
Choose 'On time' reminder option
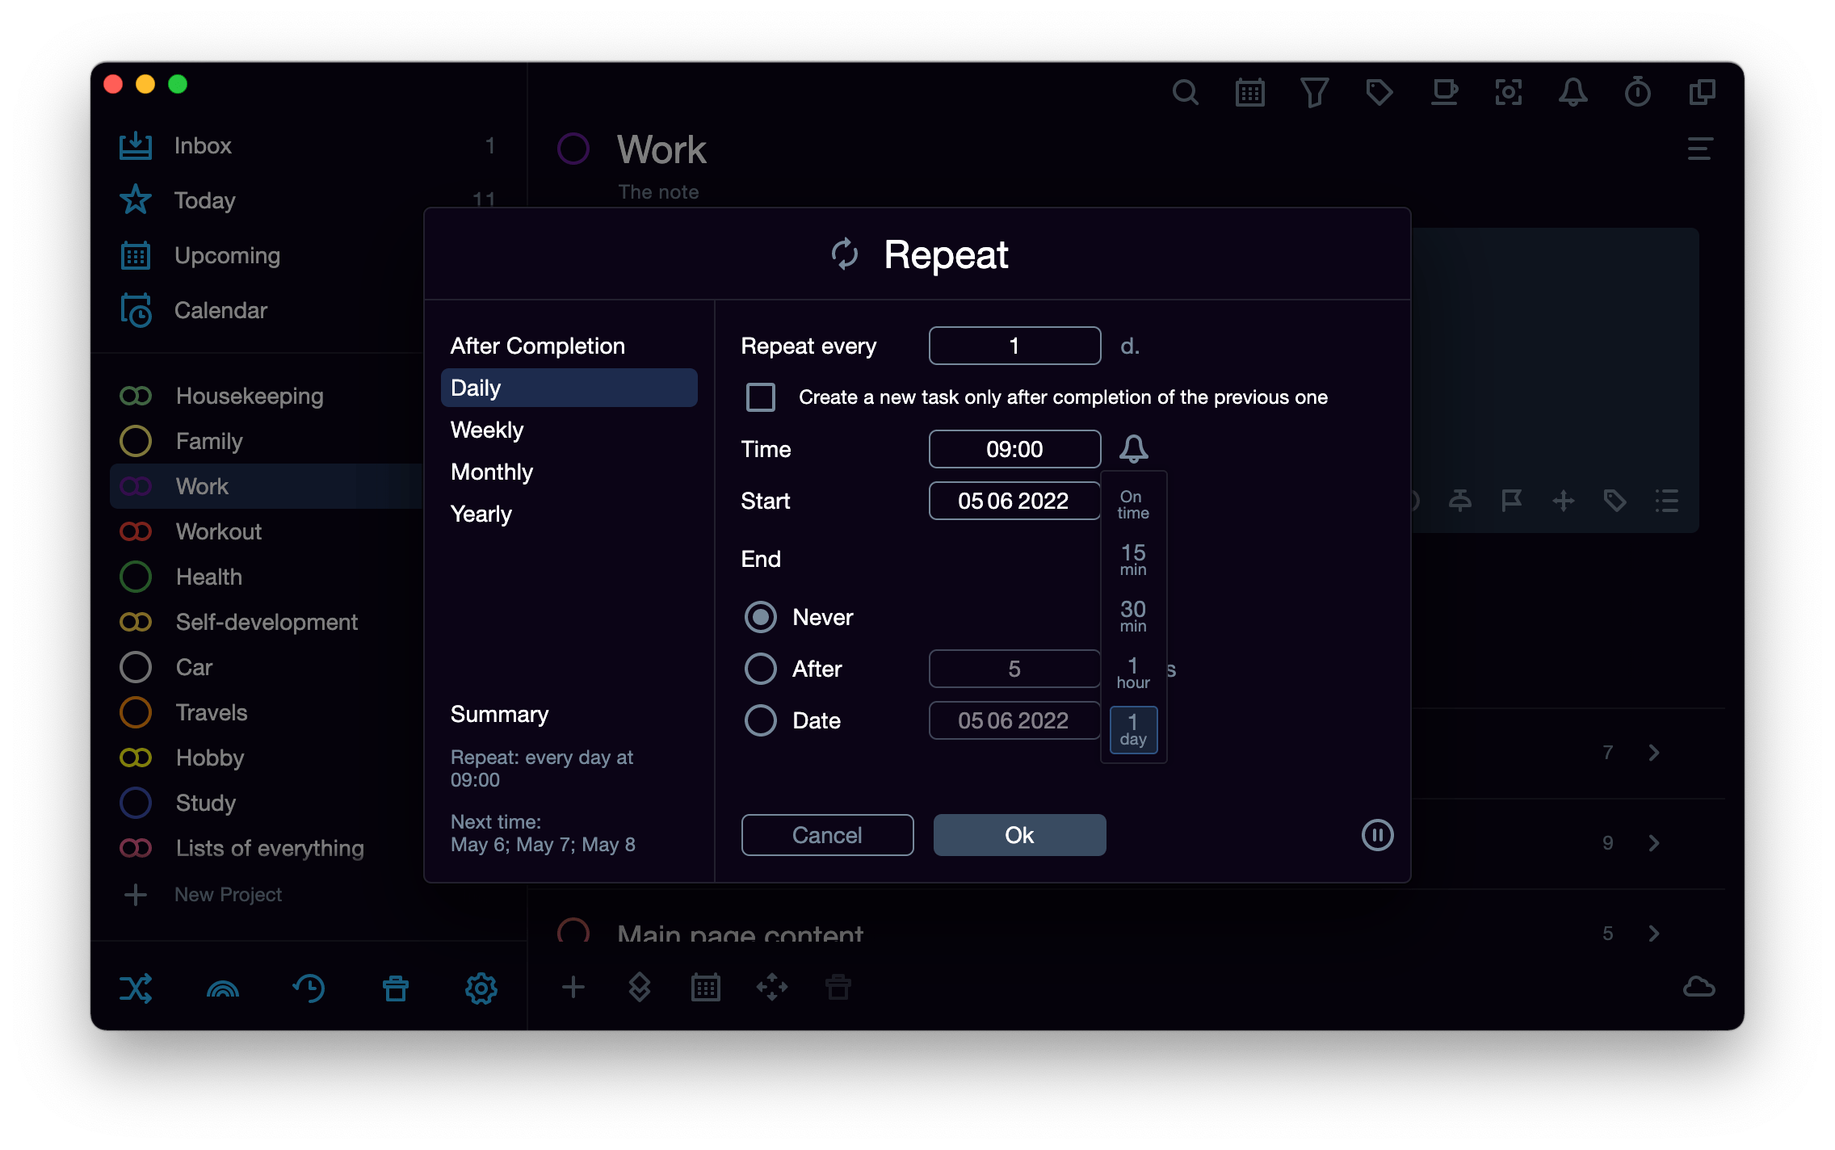(1132, 505)
